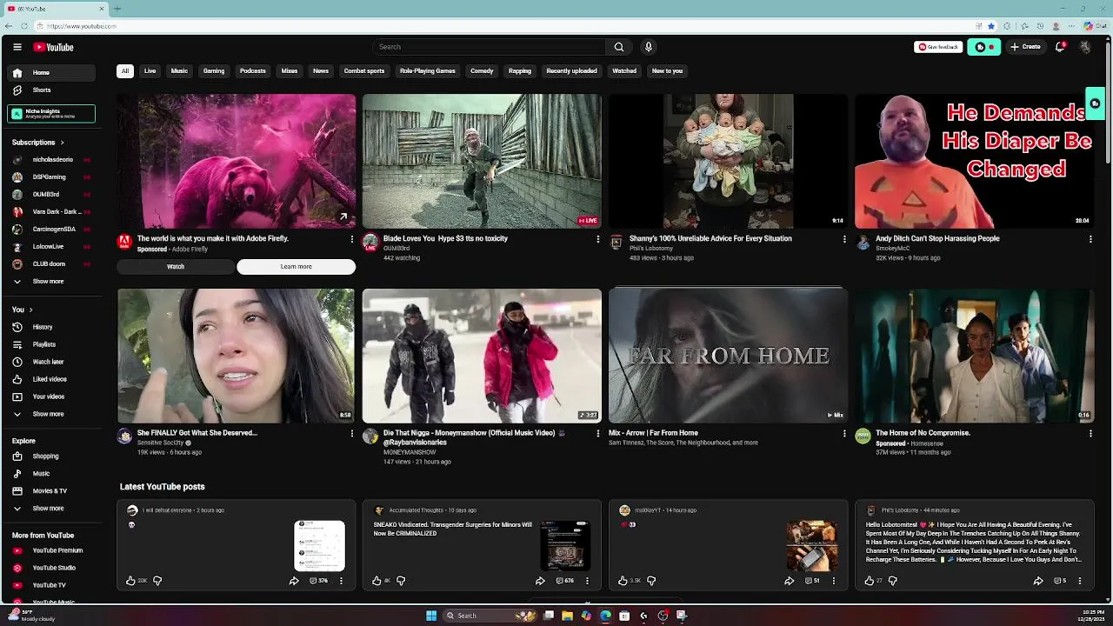Select the Combat sports filter chip
This screenshot has height=626, width=1113.
pyautogui.click(x=364, y=71)
